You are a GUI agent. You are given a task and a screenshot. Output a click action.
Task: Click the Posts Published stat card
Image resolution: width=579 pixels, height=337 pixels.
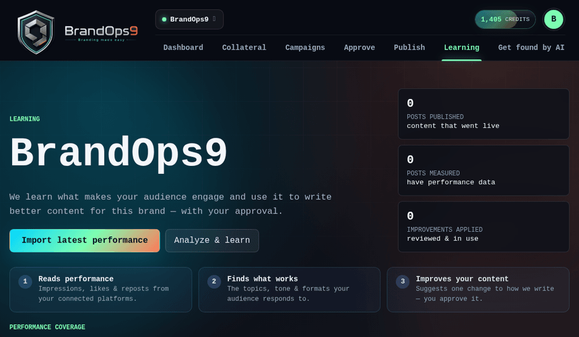tap(483, 114)
